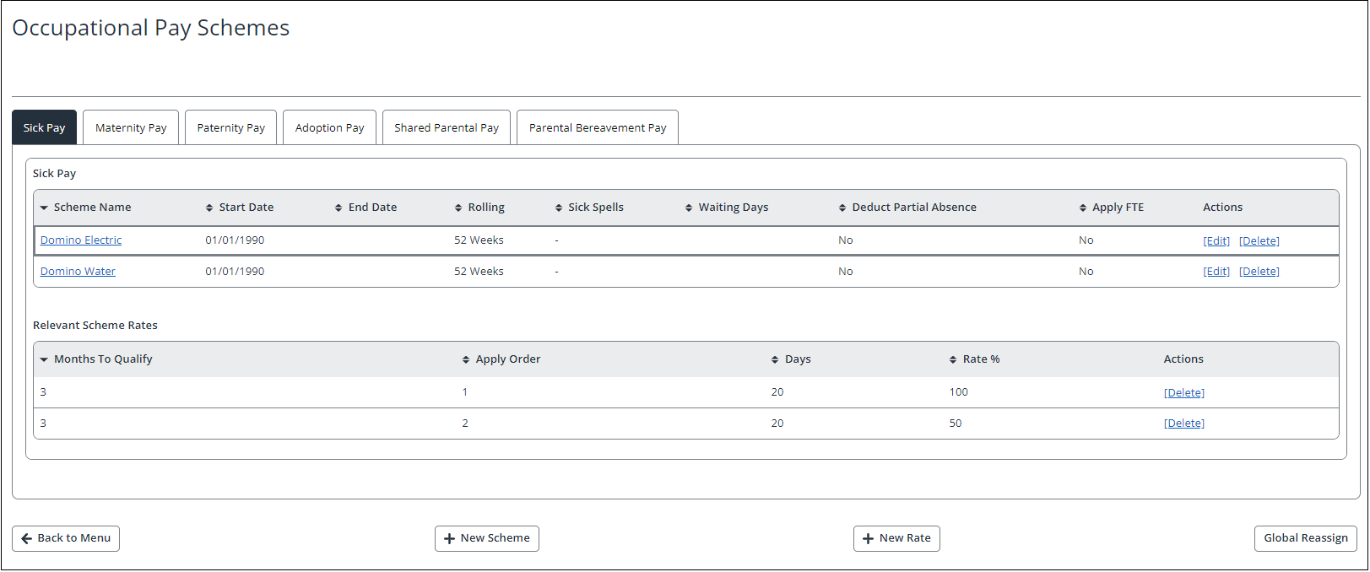Image resolution: width=1370 pixels, height=572 pixels.
Task: Click the Back to Menu button label
Action: (74, 538)
